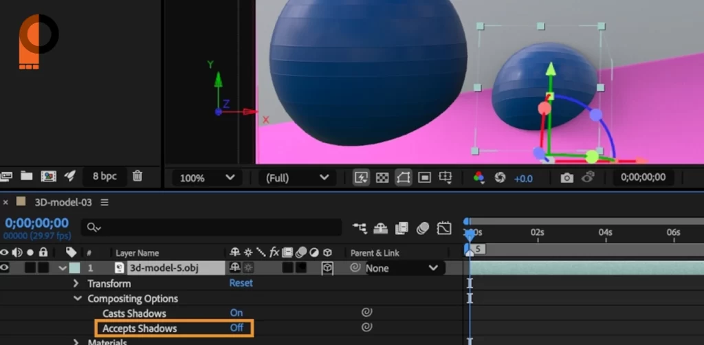Viewport: 704px width, 345px height.
Task: Click the preview time 0;00;00;00 in viewer
Action: point(643,177)
